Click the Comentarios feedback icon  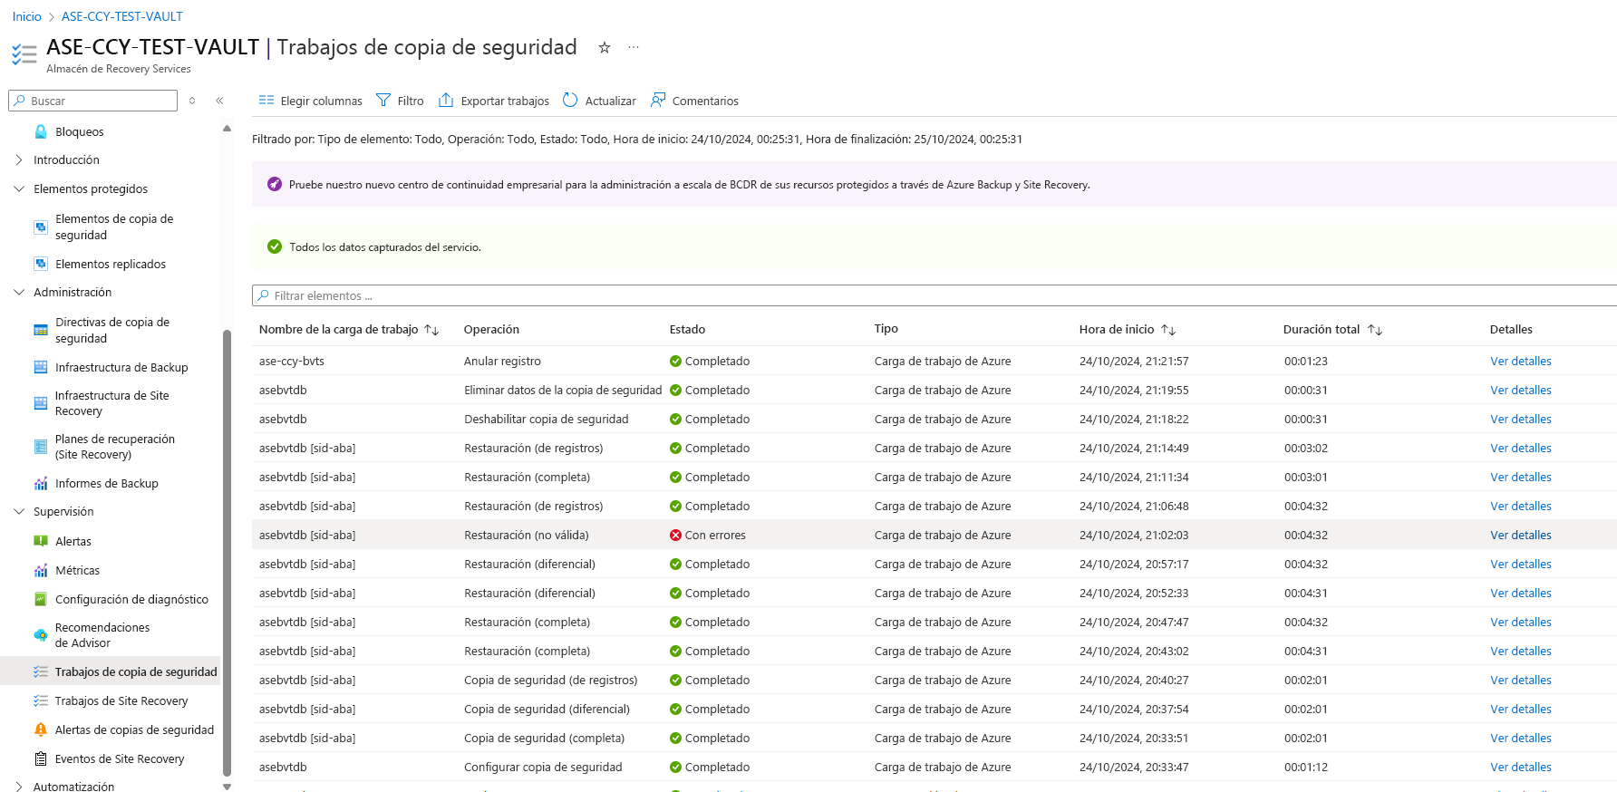click(658, 101)
